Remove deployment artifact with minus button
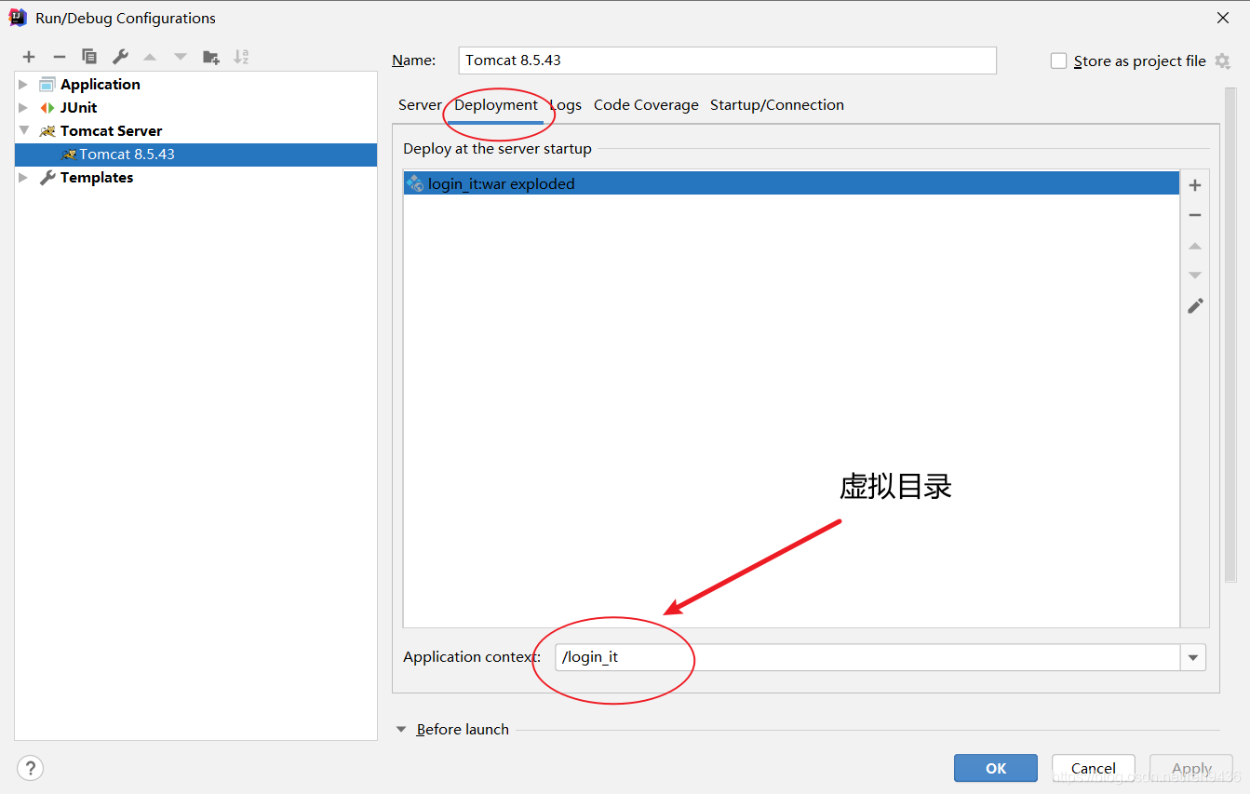1250x794 pixels. 1195,215
